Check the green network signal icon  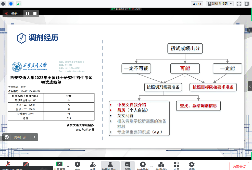[x=19, y=4]
